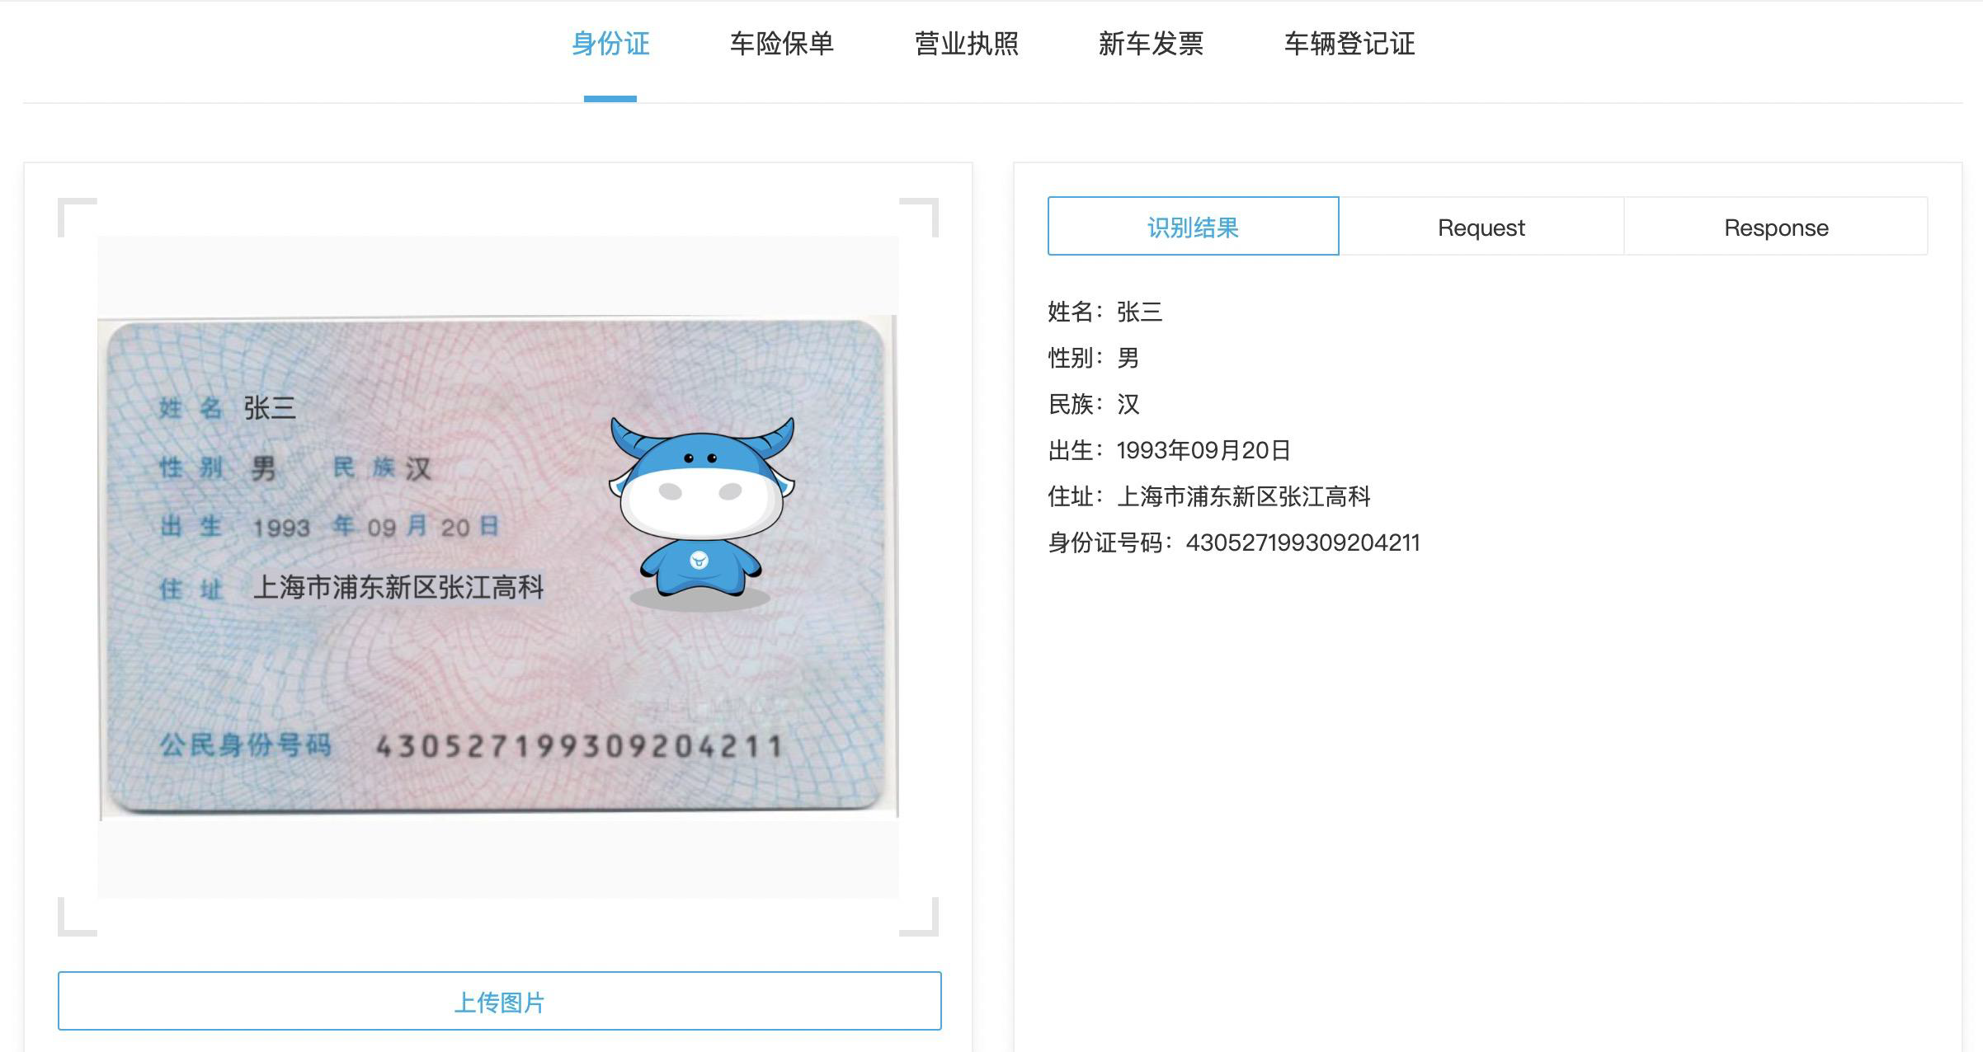
Task: Click the name 张三 on the card image
Action: 269,407
